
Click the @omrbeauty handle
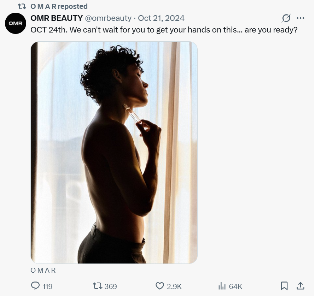pos(108,18)
